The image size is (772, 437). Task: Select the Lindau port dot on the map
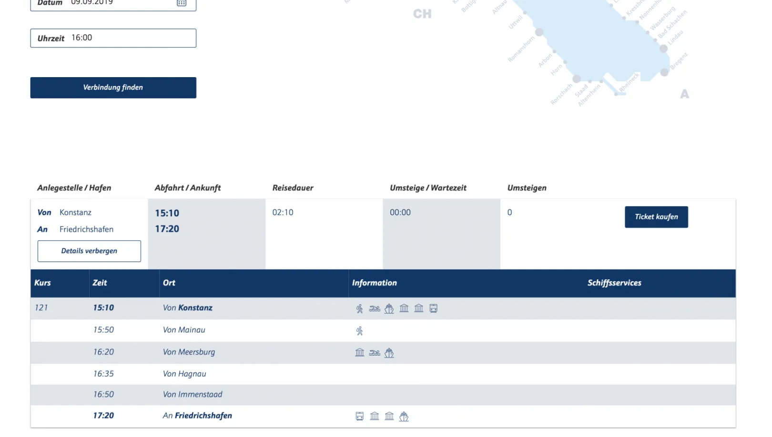[x=663, y=49]
